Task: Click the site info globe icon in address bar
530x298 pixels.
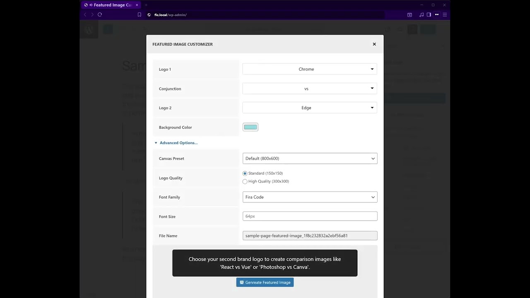Action: pyautogui.click(x=149, y=14)
